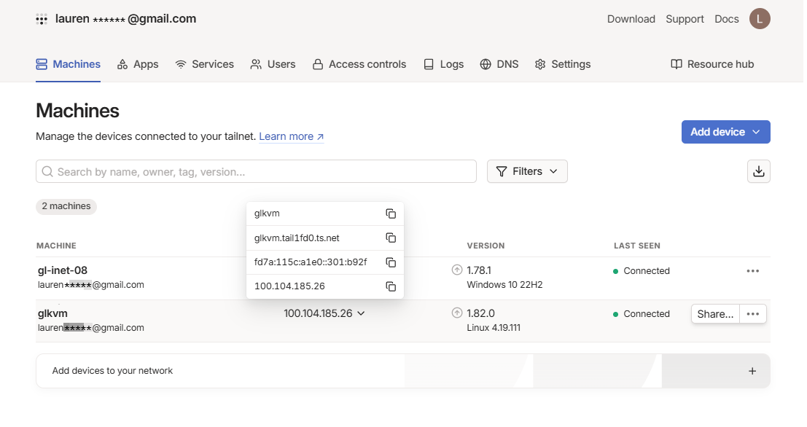Collapse the glkvm IP address dropdown
This screenshot has width=807, height=427.
coord(362,313)
